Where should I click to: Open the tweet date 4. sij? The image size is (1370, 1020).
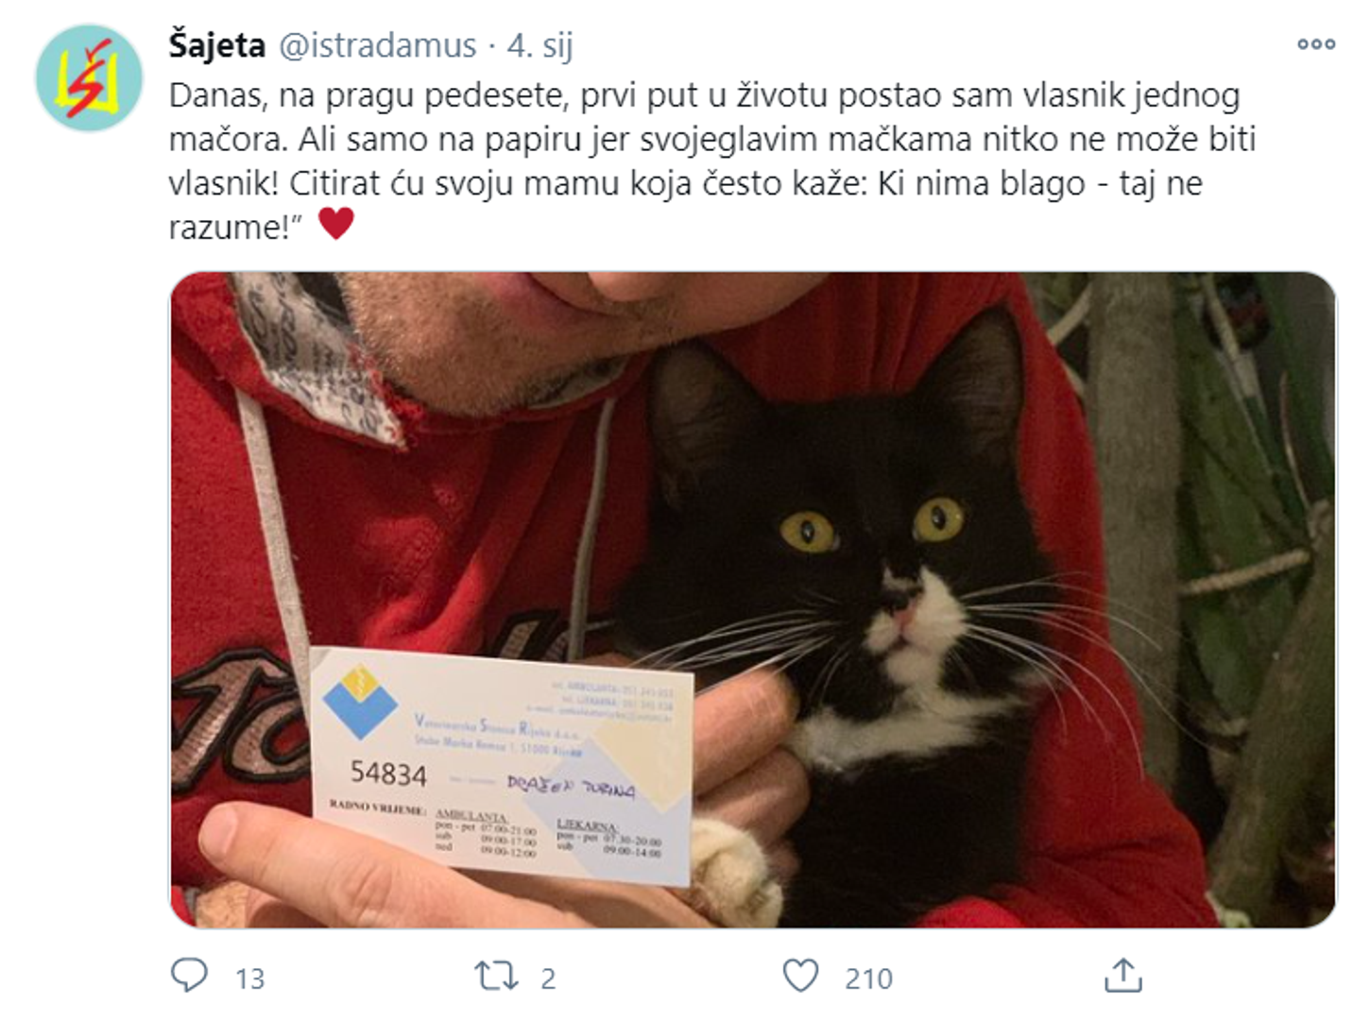[539, 45]
